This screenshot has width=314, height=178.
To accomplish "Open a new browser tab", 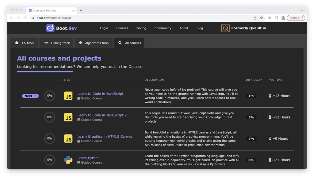I will click(81, 11).
